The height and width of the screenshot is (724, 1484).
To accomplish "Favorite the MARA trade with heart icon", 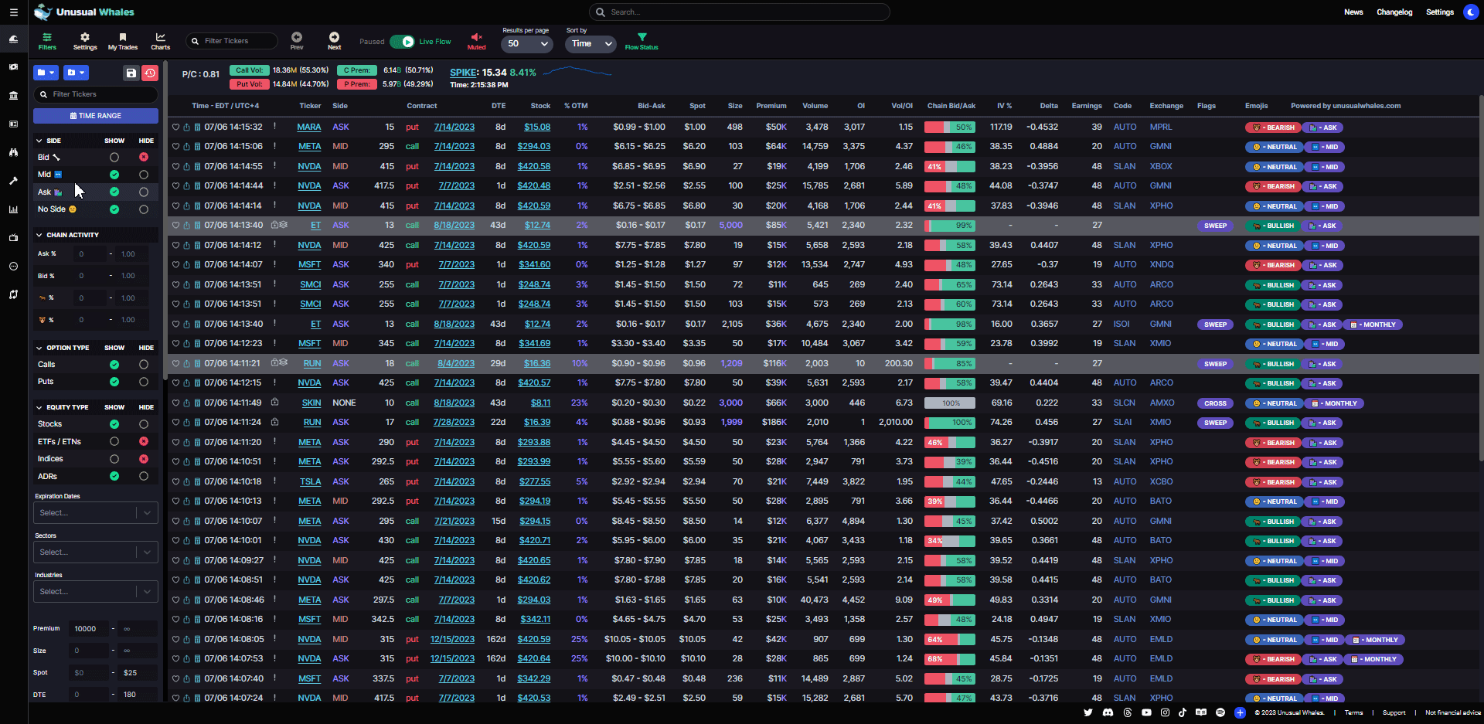I will (x=175, y=127).
